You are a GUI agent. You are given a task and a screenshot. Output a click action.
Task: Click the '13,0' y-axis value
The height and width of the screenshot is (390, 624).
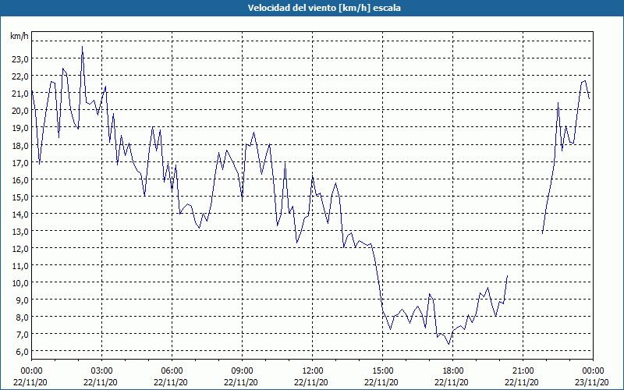click(20, 231)
